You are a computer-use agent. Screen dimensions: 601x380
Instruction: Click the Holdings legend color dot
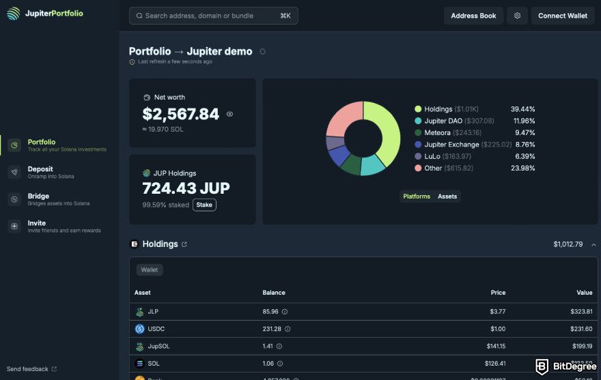(418, 109)
